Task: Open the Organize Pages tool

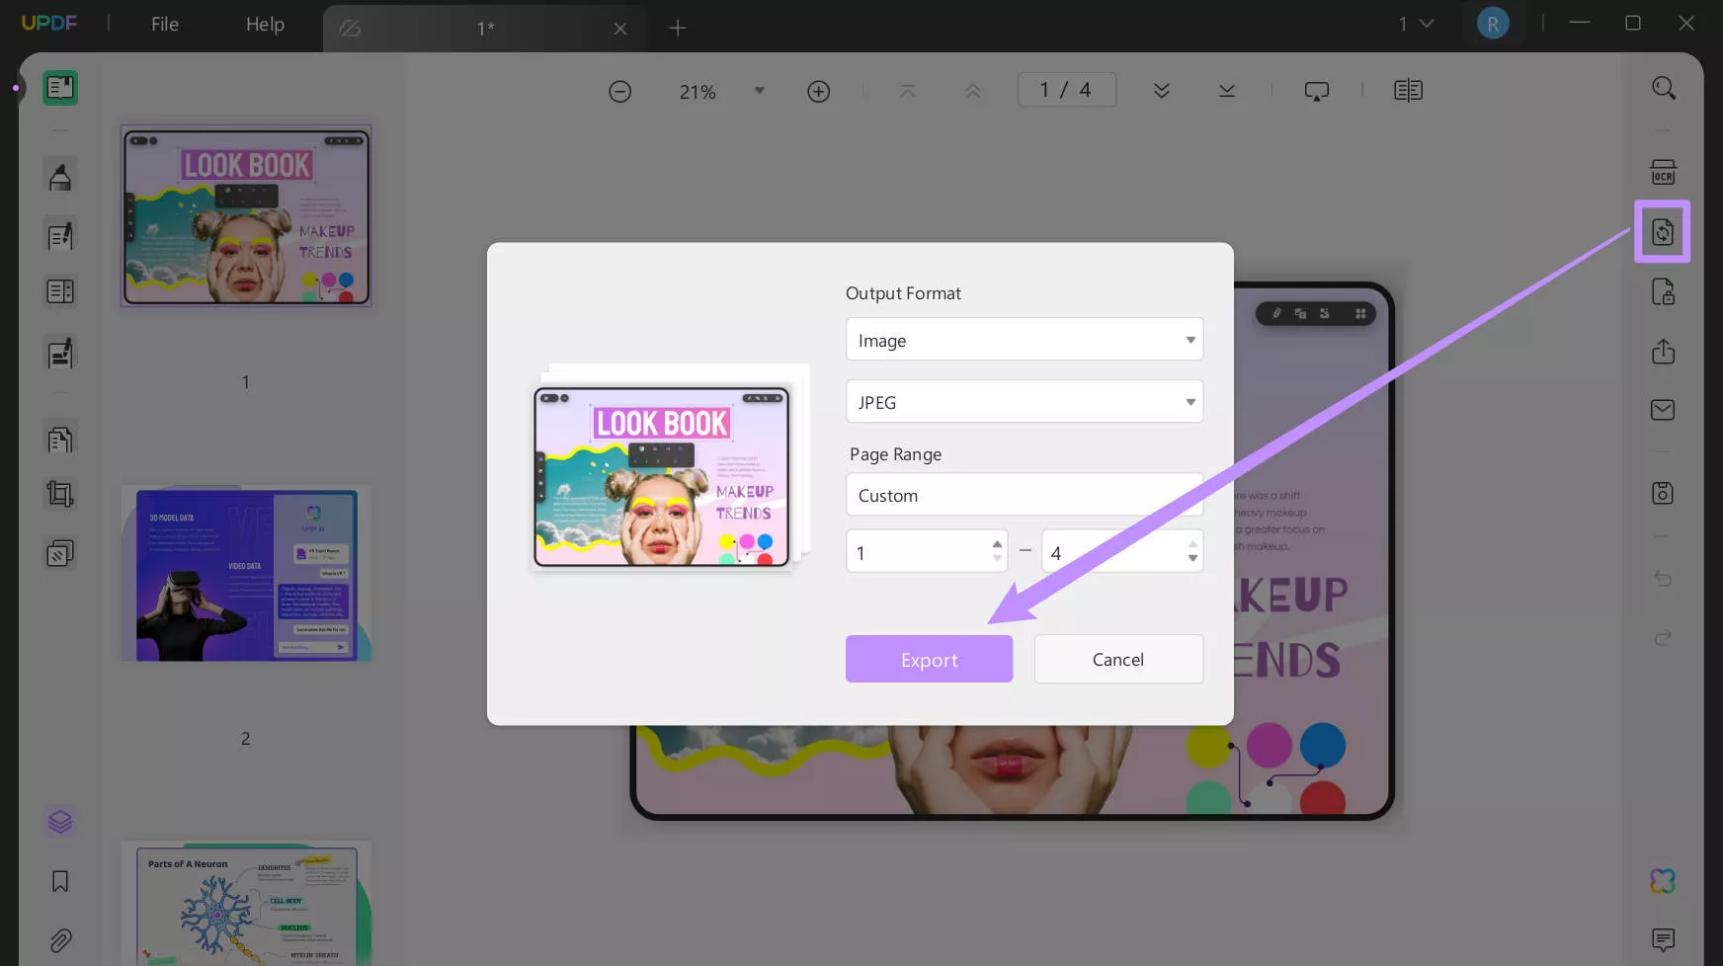Action: pos(60,438)
